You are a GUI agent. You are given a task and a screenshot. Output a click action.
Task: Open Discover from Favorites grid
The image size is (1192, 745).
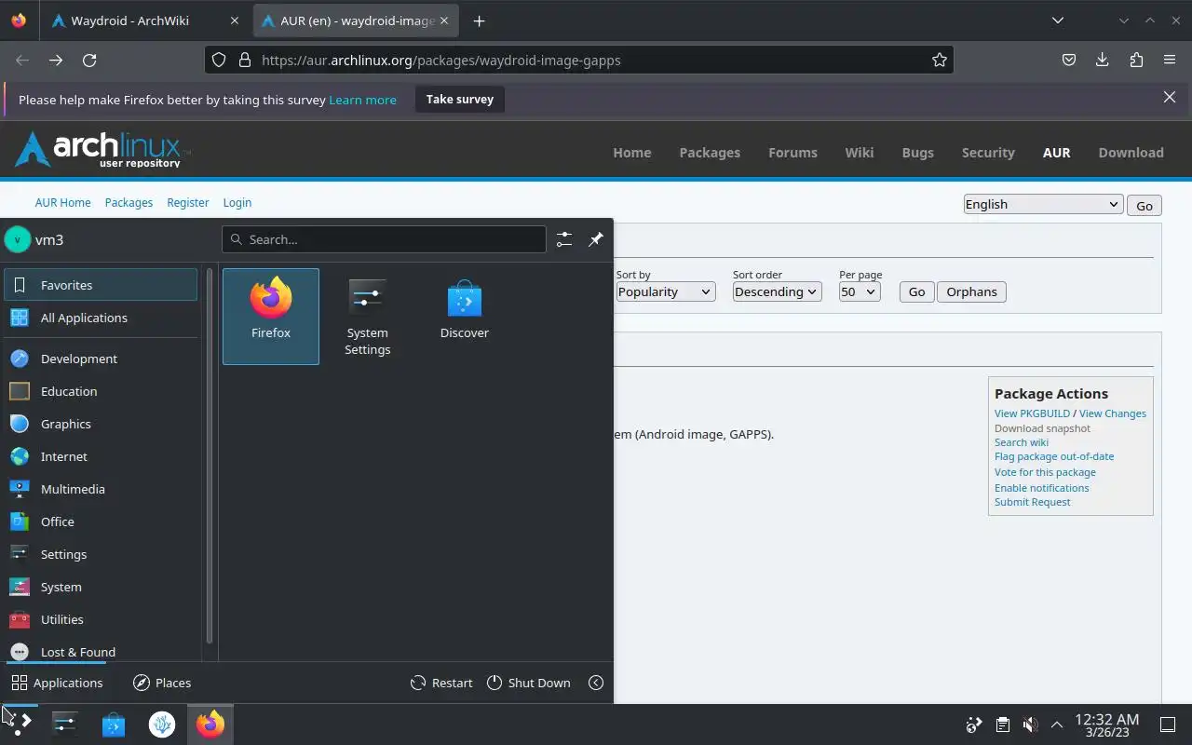point(464,316)
